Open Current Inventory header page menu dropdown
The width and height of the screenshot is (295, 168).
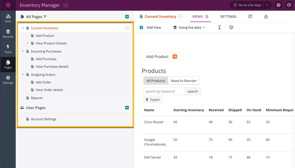point(181,16)
